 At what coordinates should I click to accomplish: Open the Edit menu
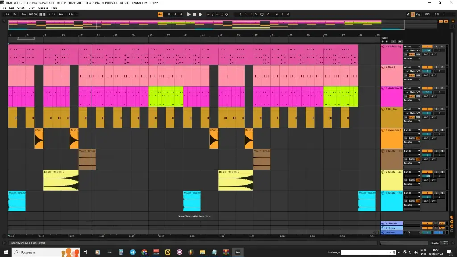(x=12, y=8)
